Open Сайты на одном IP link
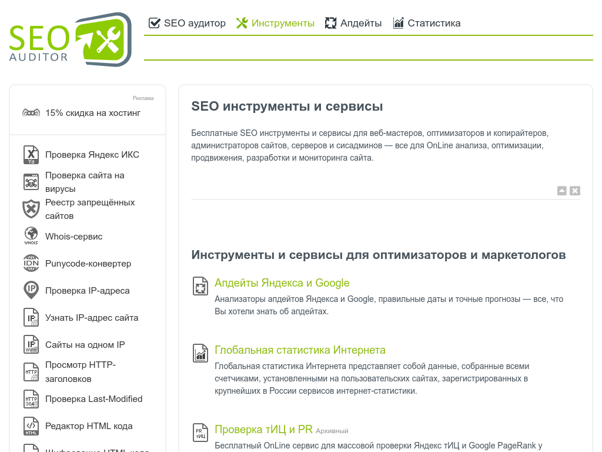 tap(85, 345)
